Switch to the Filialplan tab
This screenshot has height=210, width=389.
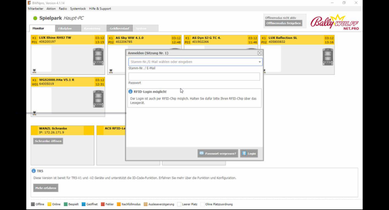(x=68, y=28)
